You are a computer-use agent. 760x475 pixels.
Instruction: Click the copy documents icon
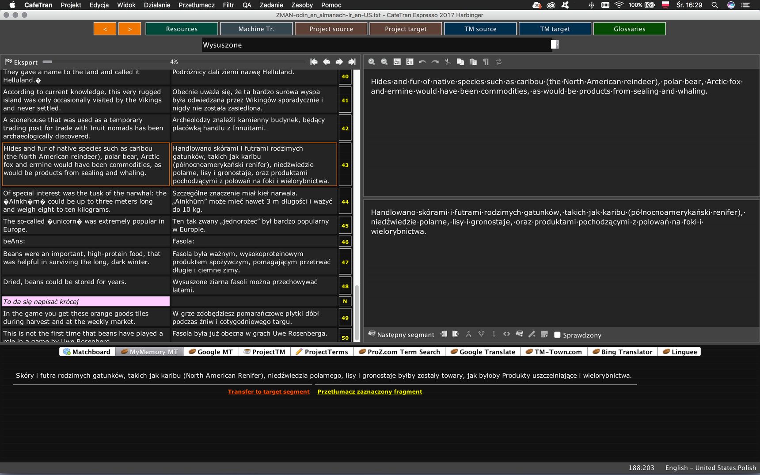point(460,62)
